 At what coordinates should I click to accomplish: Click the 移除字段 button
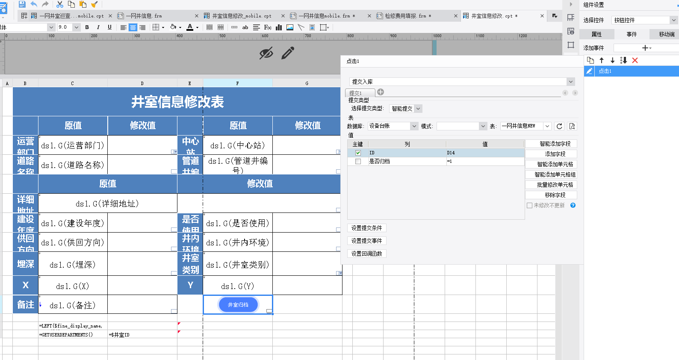(551, 195)
